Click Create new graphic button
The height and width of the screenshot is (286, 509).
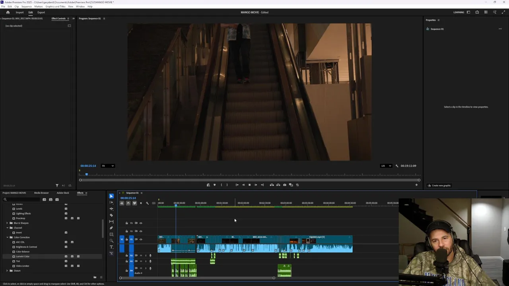(x=439, y=186)
